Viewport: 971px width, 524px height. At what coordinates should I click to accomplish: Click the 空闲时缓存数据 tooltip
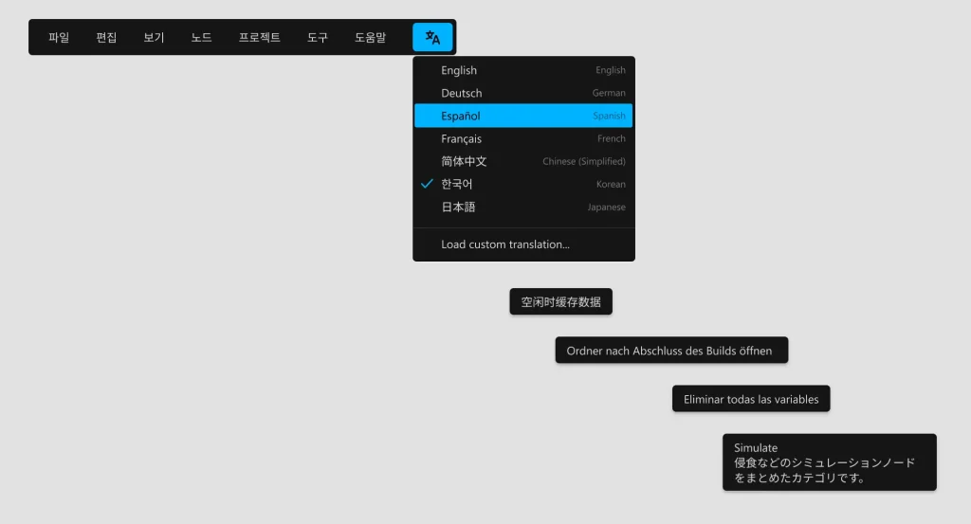click(x=560, y=301)
